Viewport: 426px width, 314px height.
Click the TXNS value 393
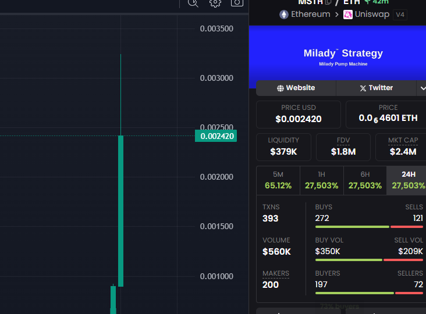(271, 219)
